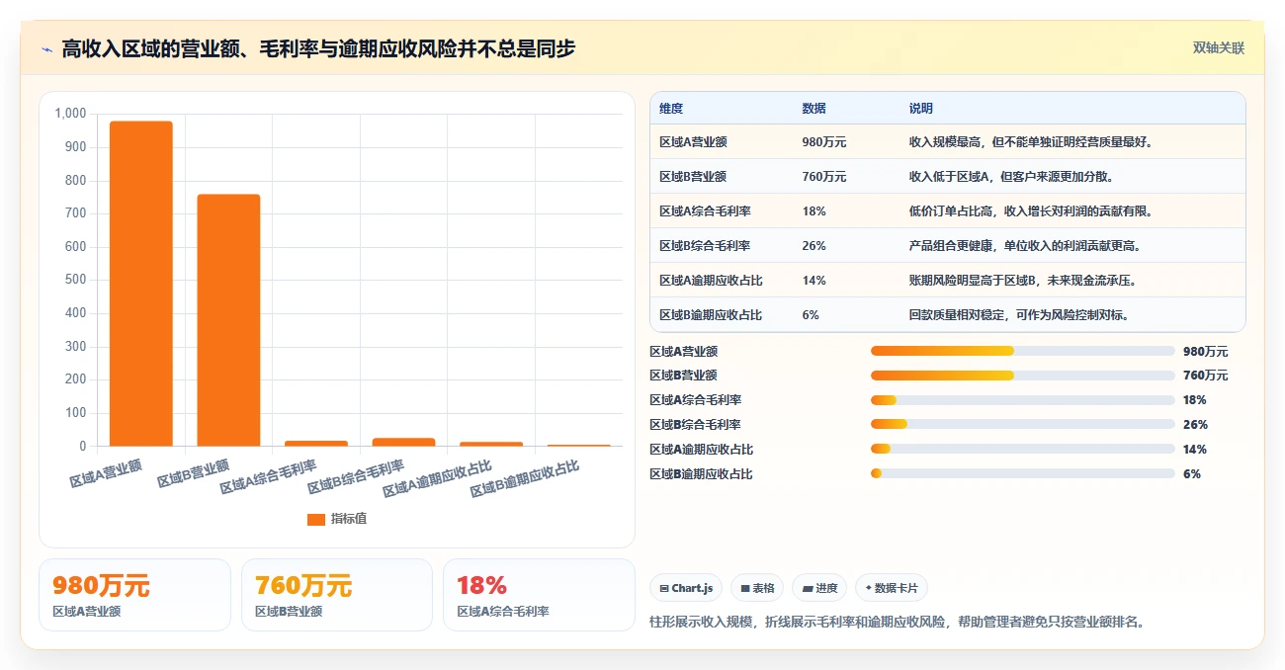Select the Chart.js tag chip

coord(686,588)
